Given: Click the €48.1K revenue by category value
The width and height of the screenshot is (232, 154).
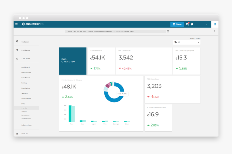Looking at the screenshot, I should (69, 86).
